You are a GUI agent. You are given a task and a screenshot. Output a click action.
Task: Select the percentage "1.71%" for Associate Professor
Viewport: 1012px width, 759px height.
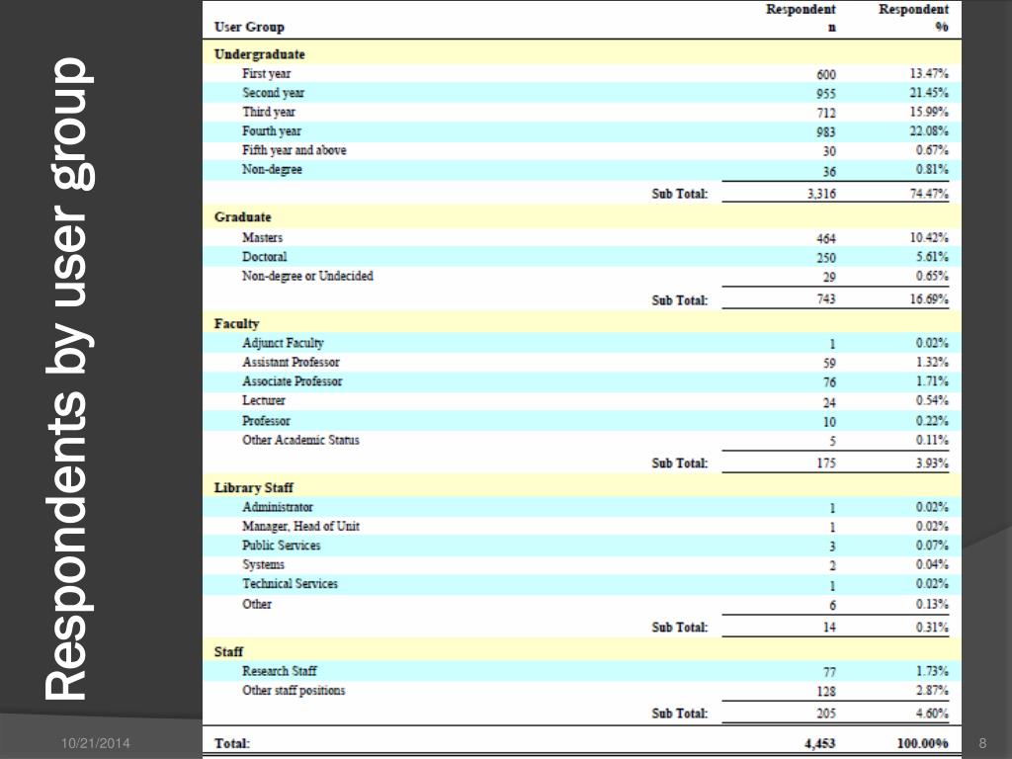click(933, 381)
